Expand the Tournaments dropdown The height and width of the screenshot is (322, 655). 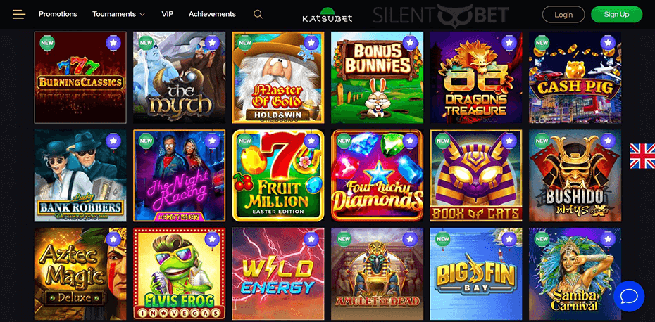[x=118, y=14]
